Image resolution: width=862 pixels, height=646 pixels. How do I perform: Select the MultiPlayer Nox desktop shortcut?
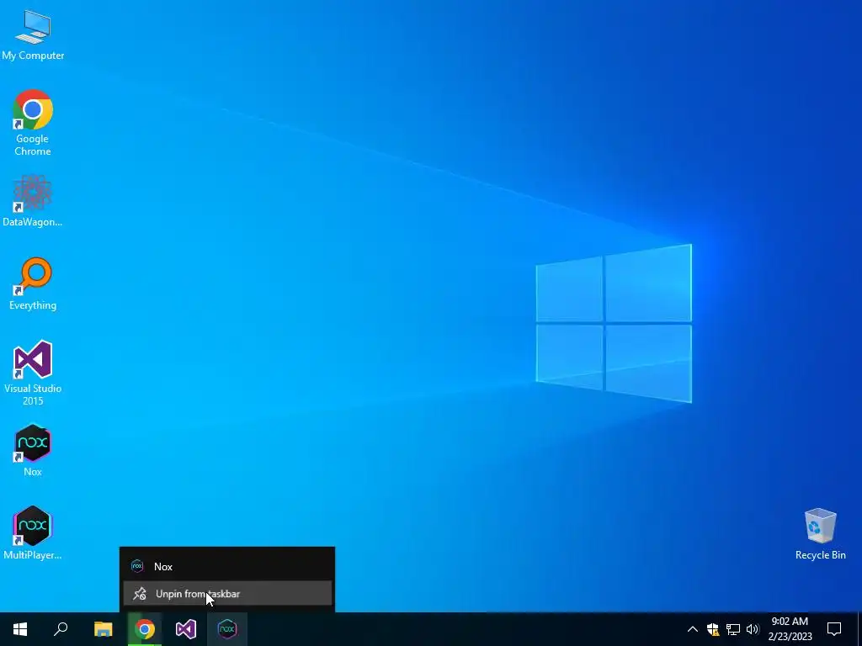tap(33, 533)
